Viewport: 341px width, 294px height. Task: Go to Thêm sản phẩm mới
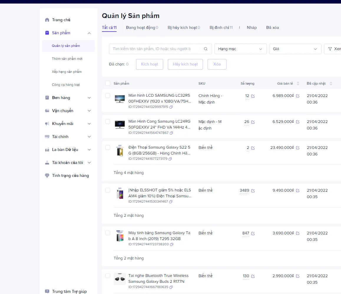(x=67, y=59)
